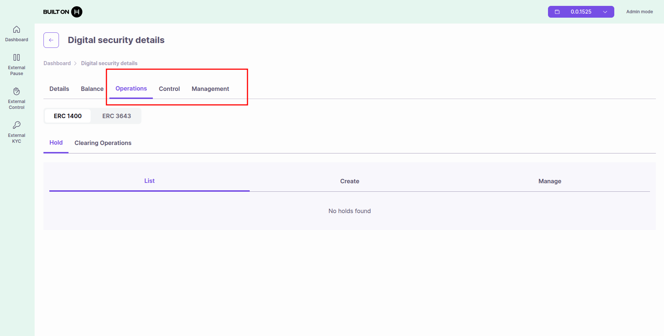The height and width of the screenshot is (336, 664).
Task: Select the Control tab
Action: tap(169, 89)
